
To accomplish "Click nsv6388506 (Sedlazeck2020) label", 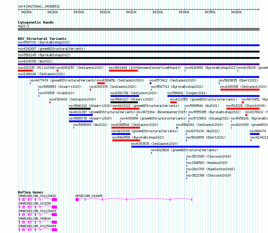I will coord(135,125).
